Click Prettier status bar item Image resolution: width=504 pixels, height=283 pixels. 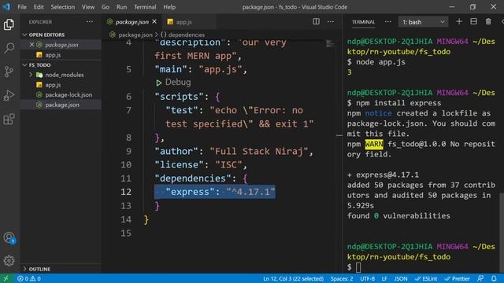click(457, 278)
